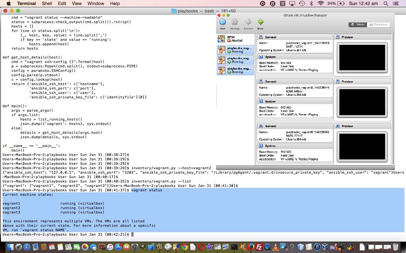
Task: Open Settings gear in VirtualBox toolbar
Action: [x=235, y=22]
